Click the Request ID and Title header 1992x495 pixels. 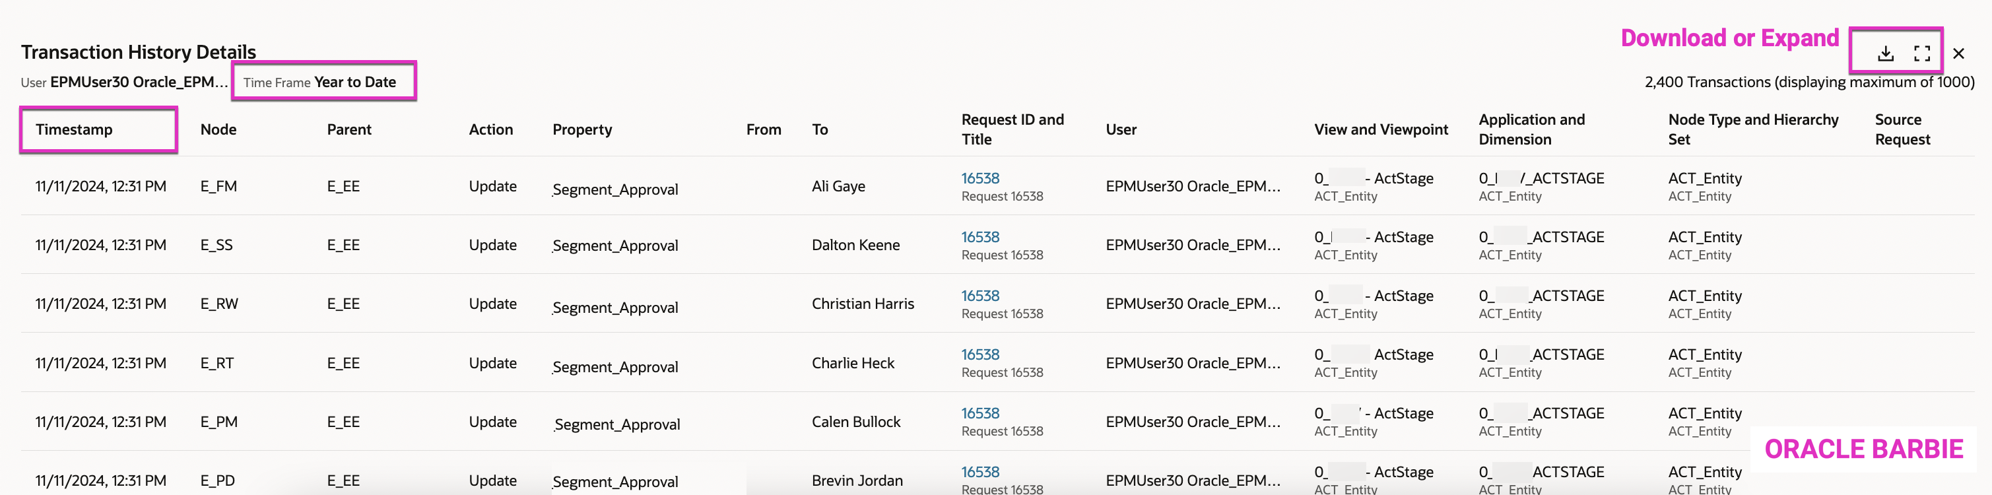1011,129
